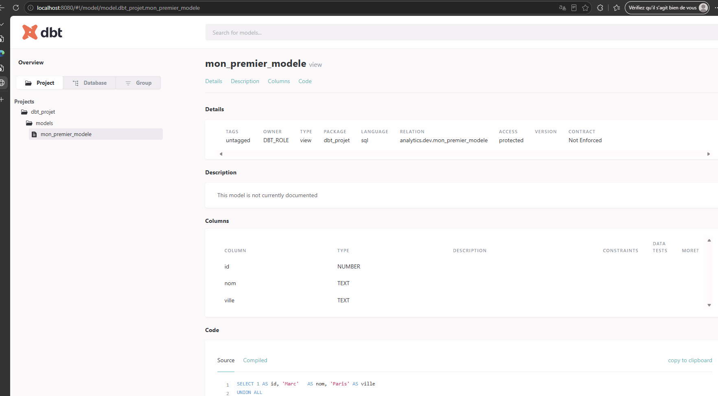Bookmark page with the star icon
This screenshot has width=718, height=396.
(x=585, y=8)
